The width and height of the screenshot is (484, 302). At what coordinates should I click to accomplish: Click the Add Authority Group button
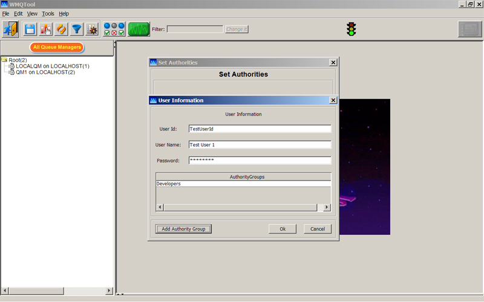click(x=183, y=229)
